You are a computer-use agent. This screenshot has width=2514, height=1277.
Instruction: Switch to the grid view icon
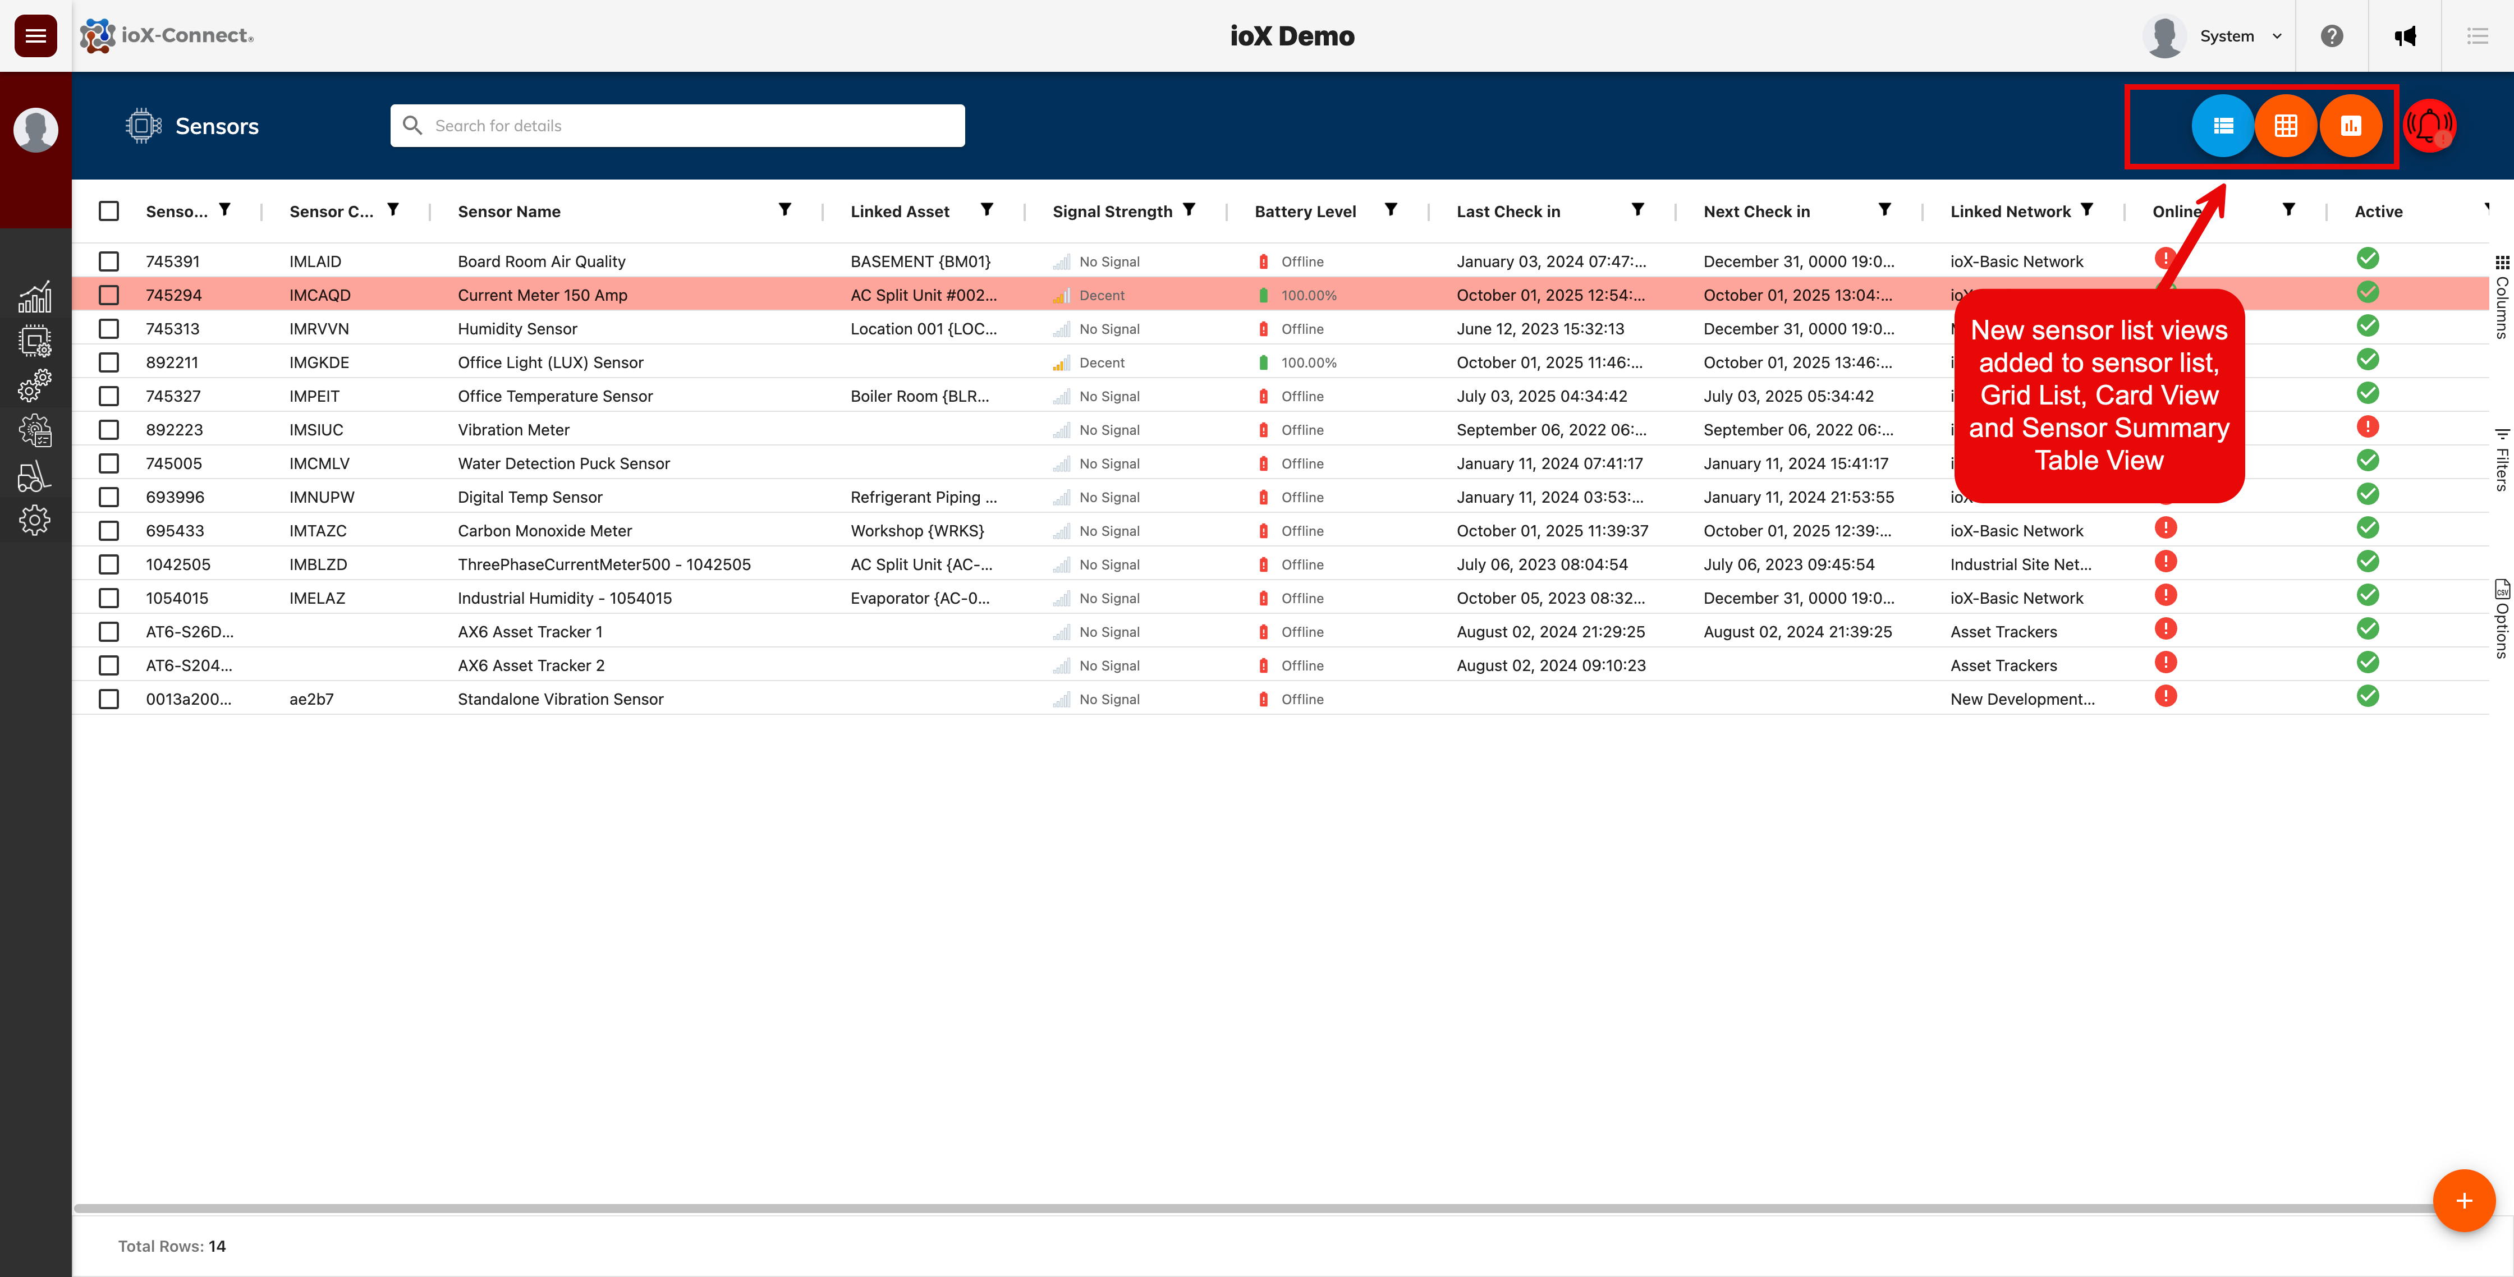[x=2287, y=126]
